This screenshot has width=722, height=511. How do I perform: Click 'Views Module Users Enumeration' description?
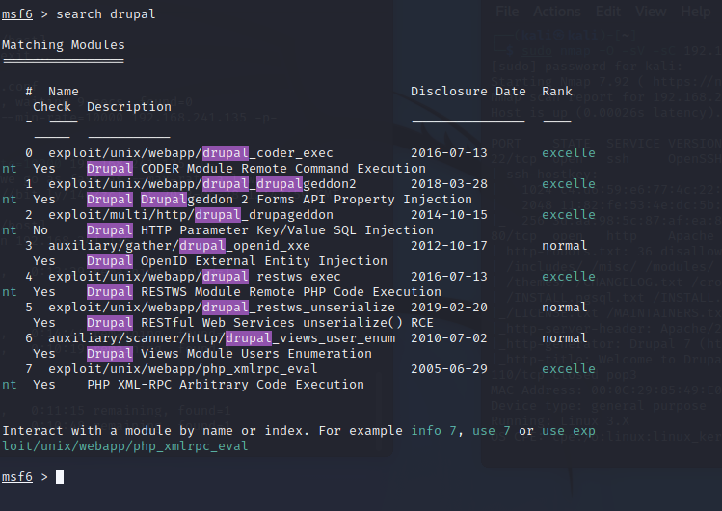[x=256, y=354]
